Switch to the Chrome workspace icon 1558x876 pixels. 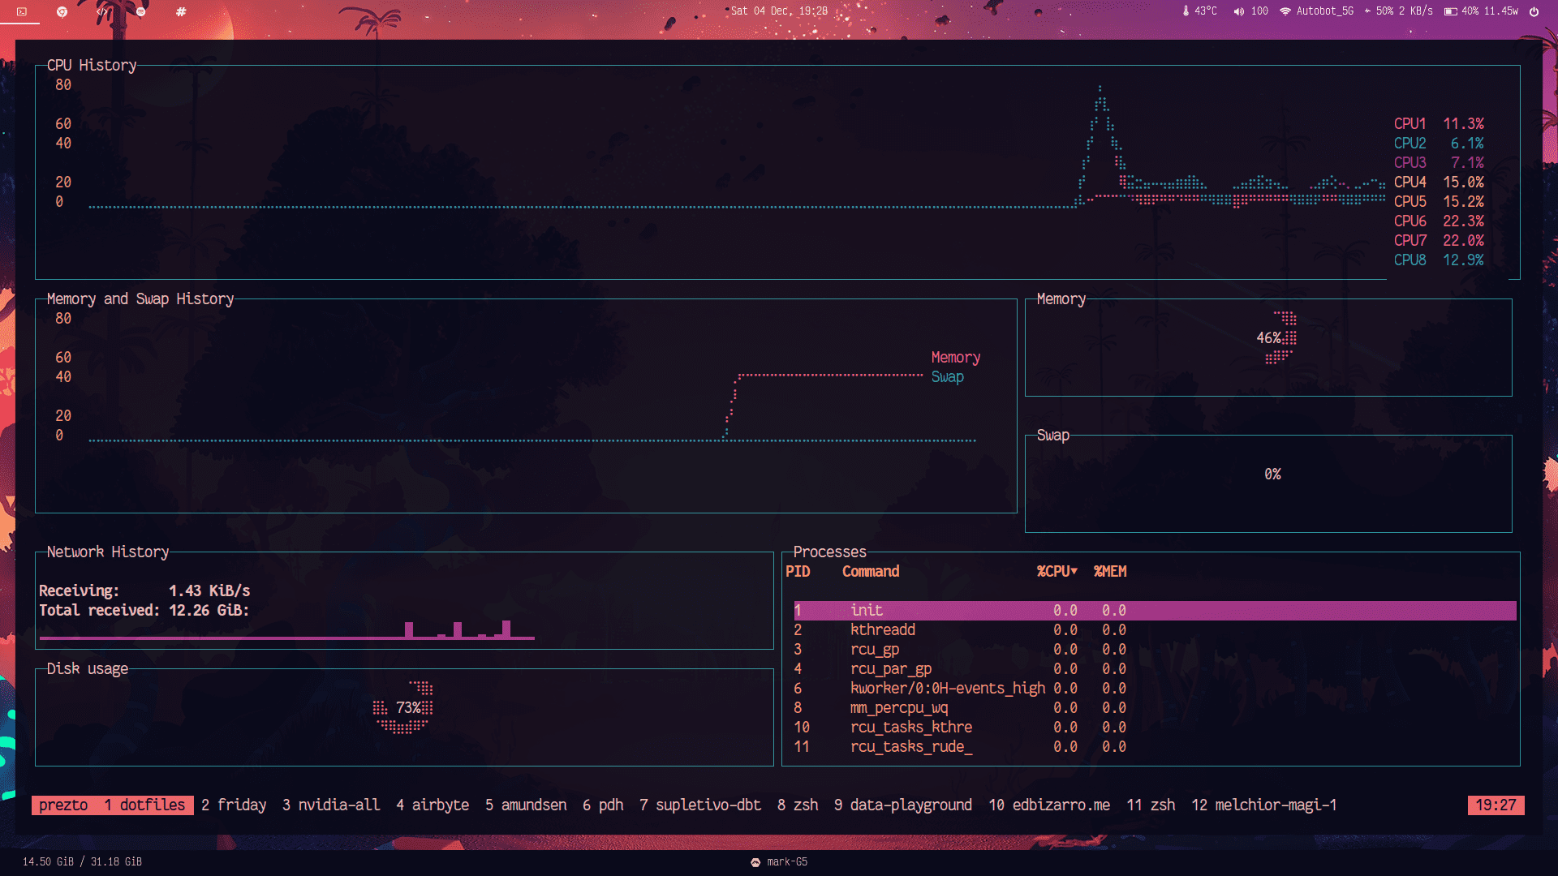click(x=62, y=11)
